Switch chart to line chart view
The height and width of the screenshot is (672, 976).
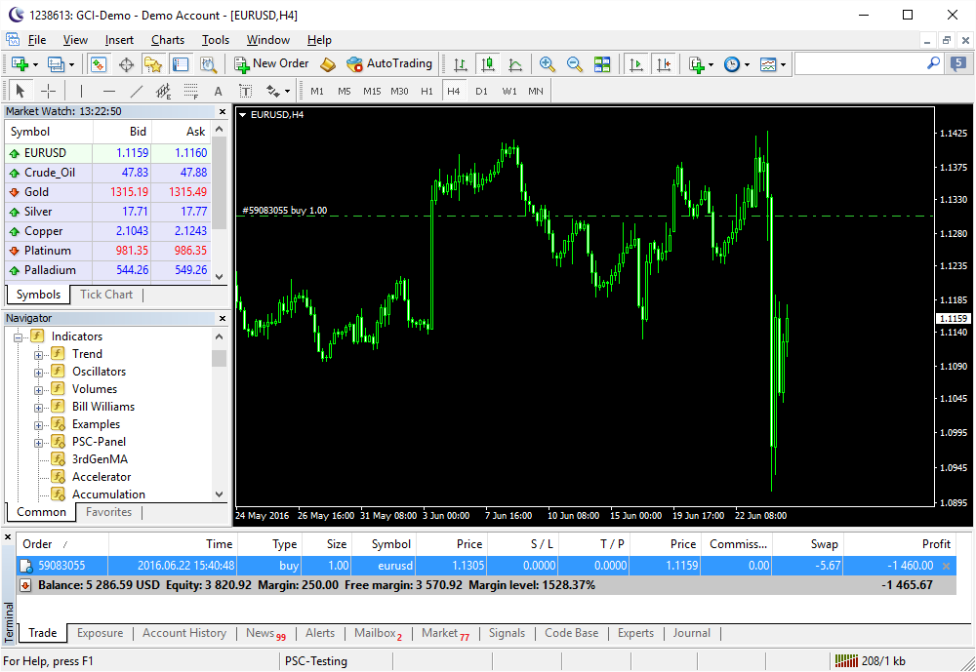click(515, 64)
